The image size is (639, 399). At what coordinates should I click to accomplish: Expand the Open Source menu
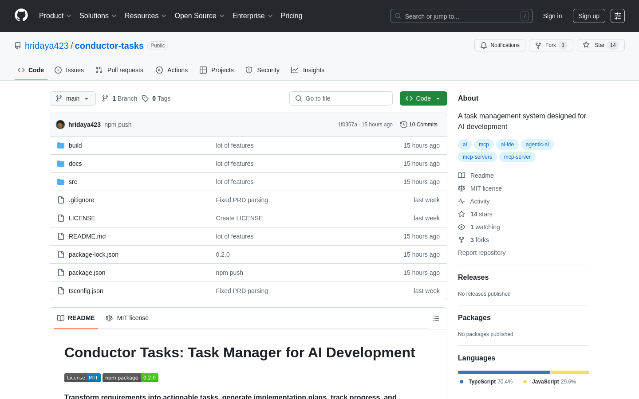[x=200, y=16]
